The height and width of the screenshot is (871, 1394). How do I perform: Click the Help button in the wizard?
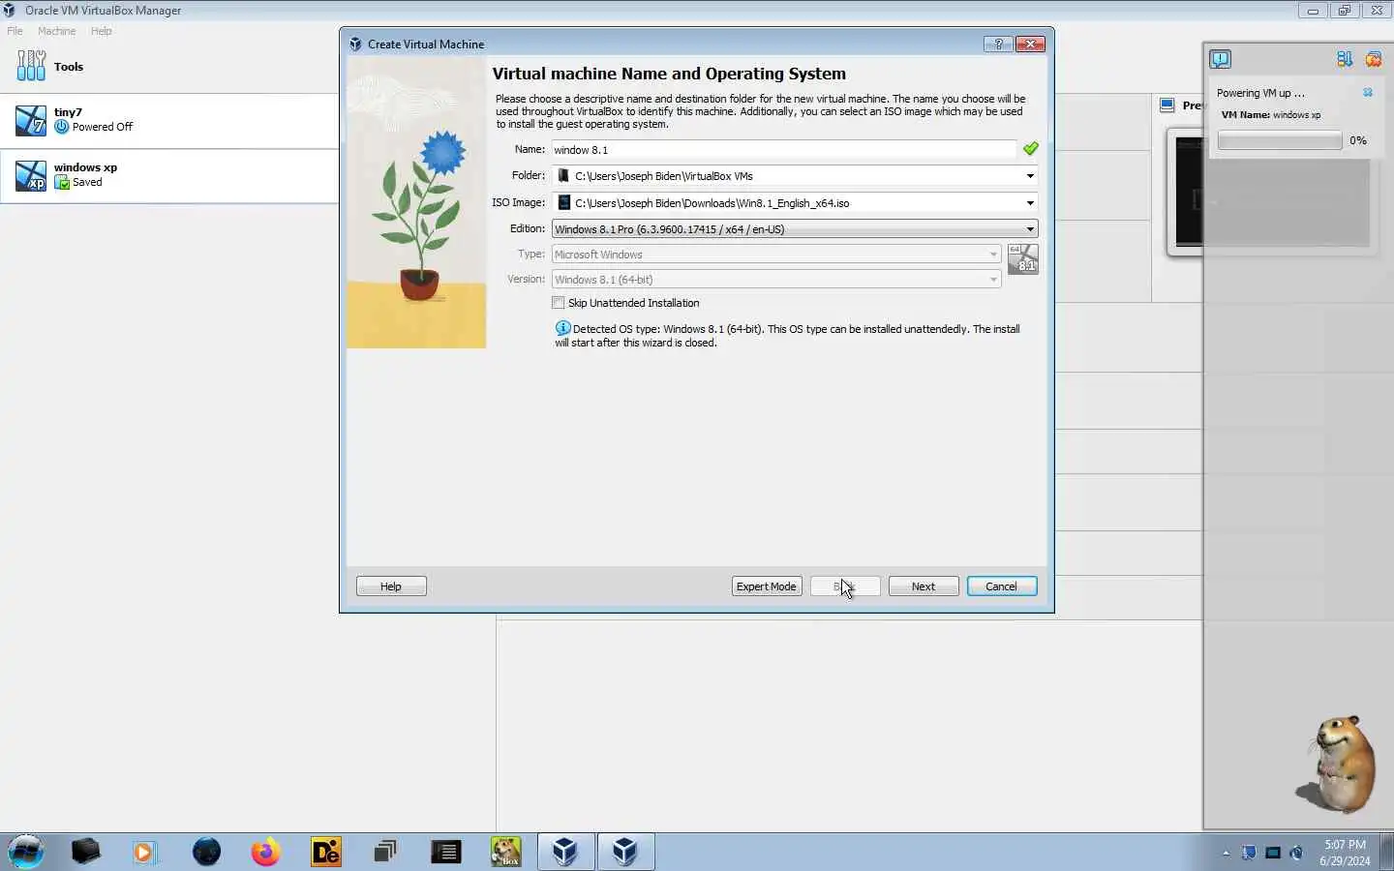click(x=391, y=586)
